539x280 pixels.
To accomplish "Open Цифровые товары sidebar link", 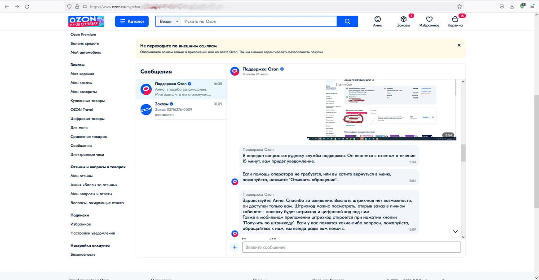I will pos(88,118).
